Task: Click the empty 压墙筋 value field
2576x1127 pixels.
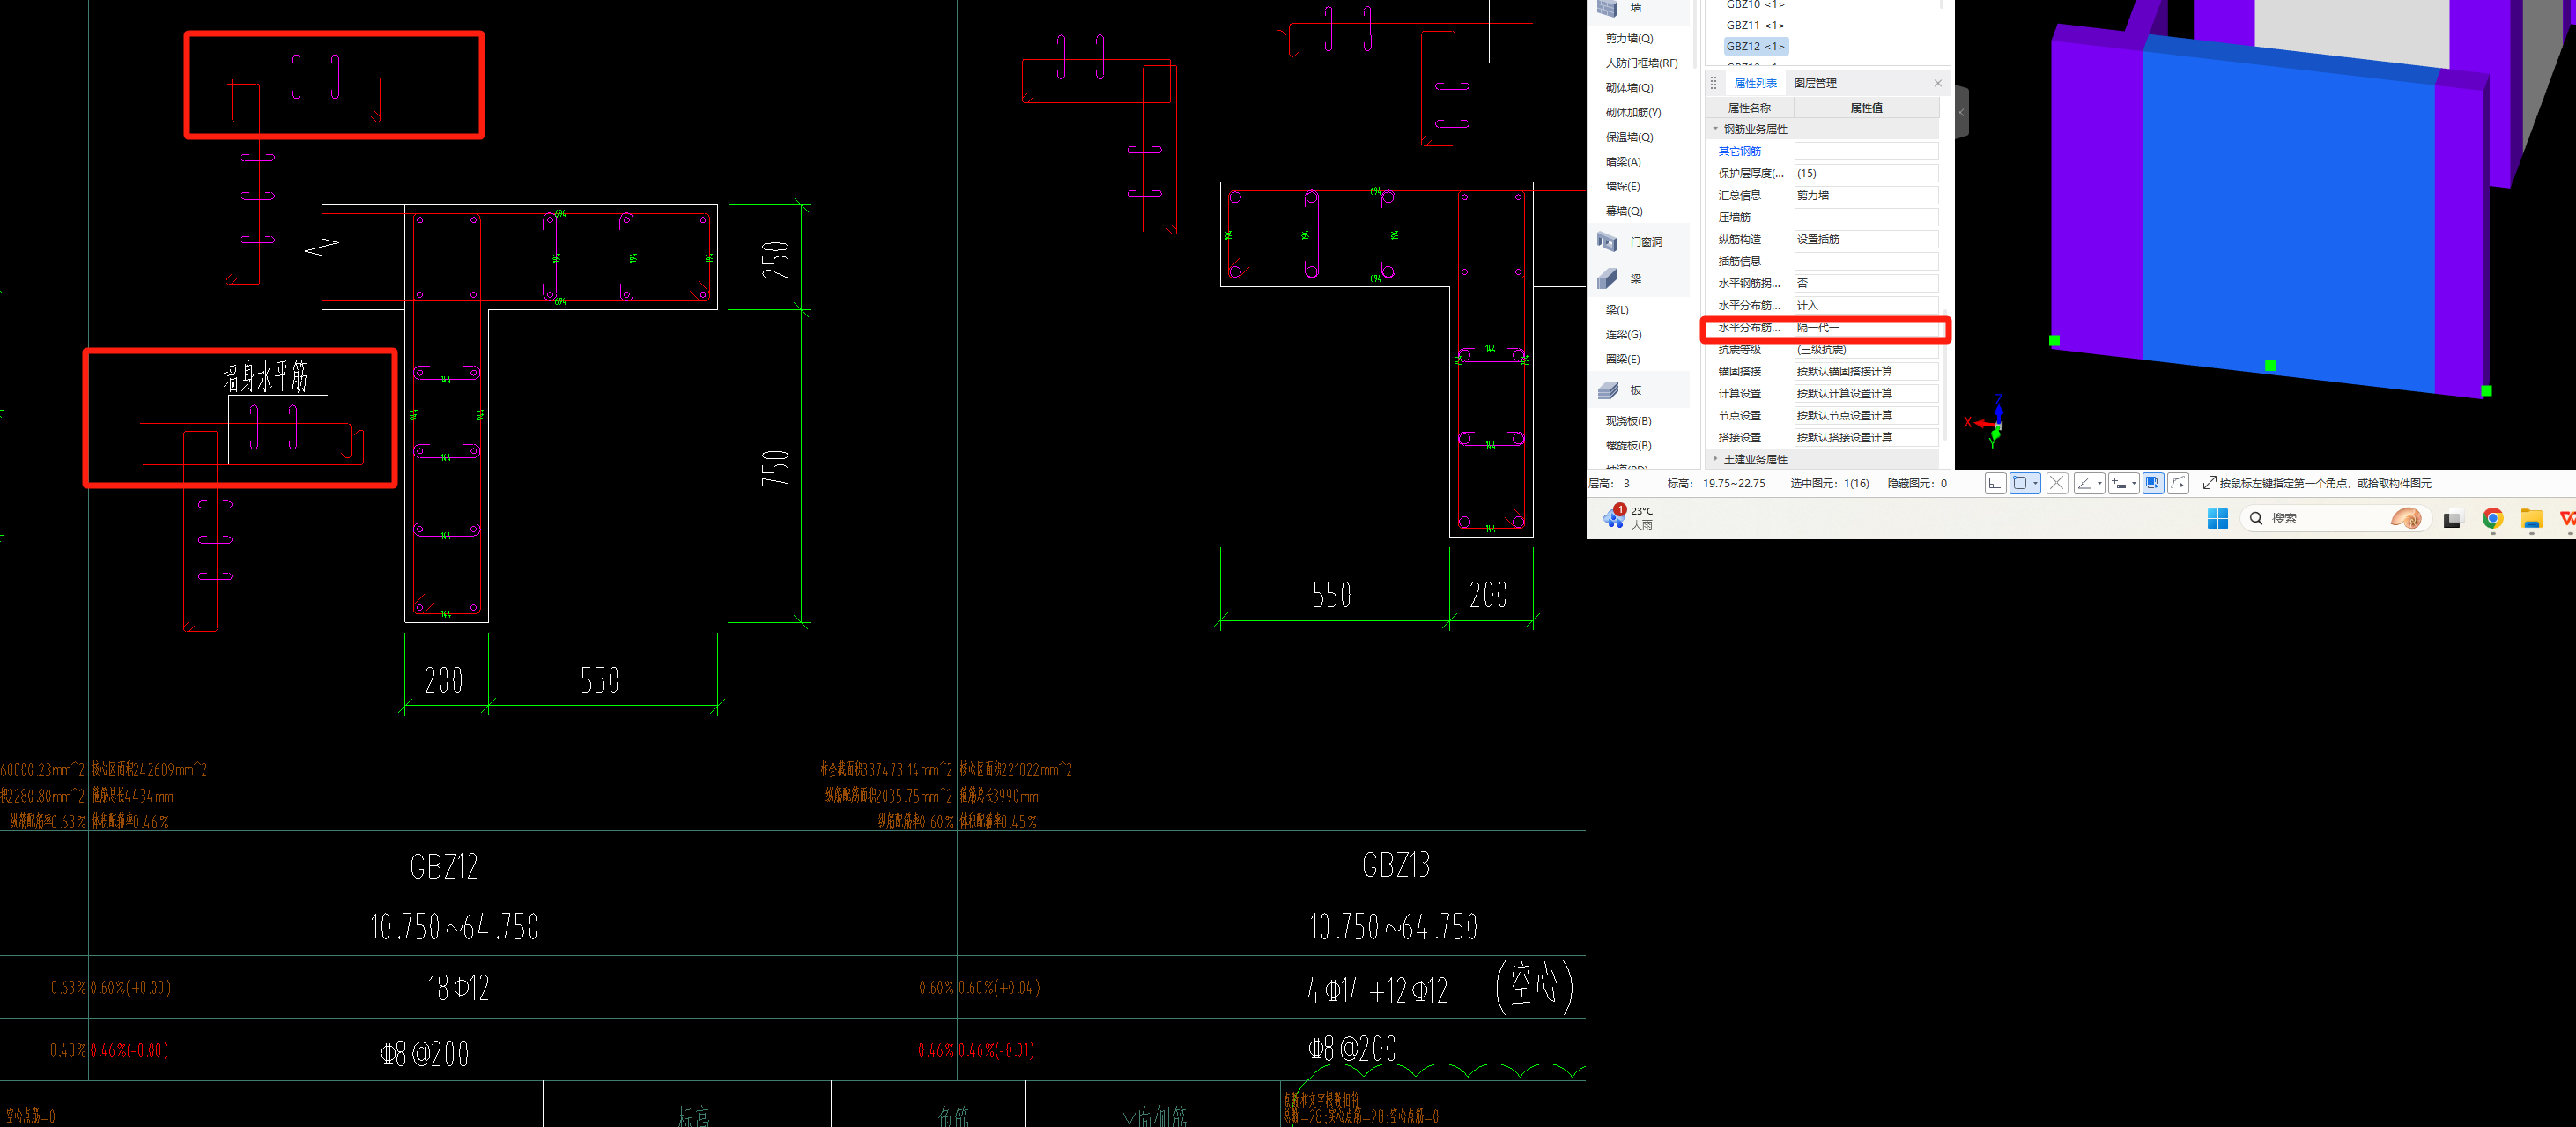Action: tap(1866, 217)
